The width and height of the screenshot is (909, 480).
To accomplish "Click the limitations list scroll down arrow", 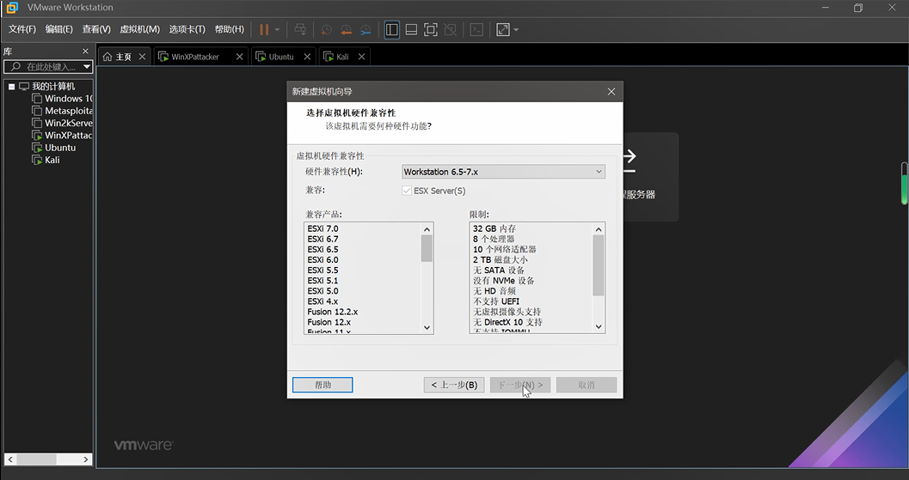I will 599,327.
